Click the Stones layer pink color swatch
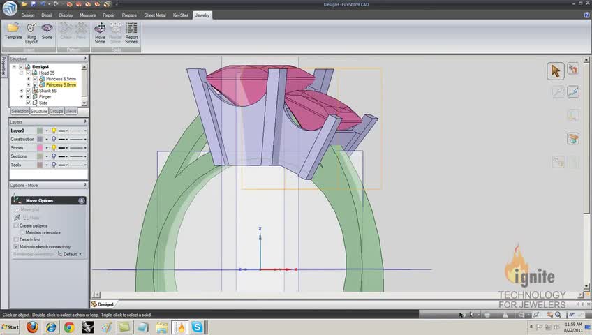This screenshot has height=335, width=592. coord(40,148)
